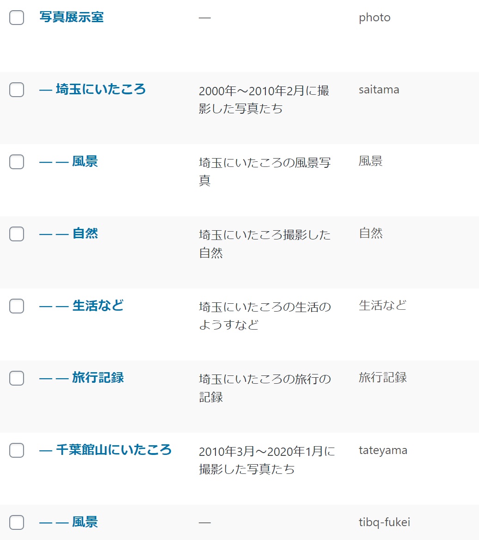The image size is (479, 540).
Task: Tick the 風景 checkbox described 埼玉にいたころの風景写真
Action: [x=17, y=162]
